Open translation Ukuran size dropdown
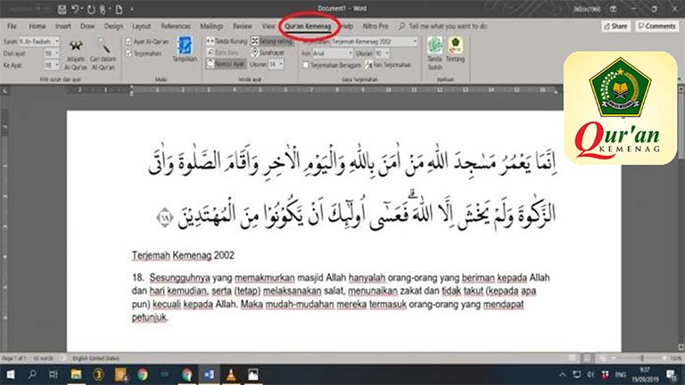 387,53
